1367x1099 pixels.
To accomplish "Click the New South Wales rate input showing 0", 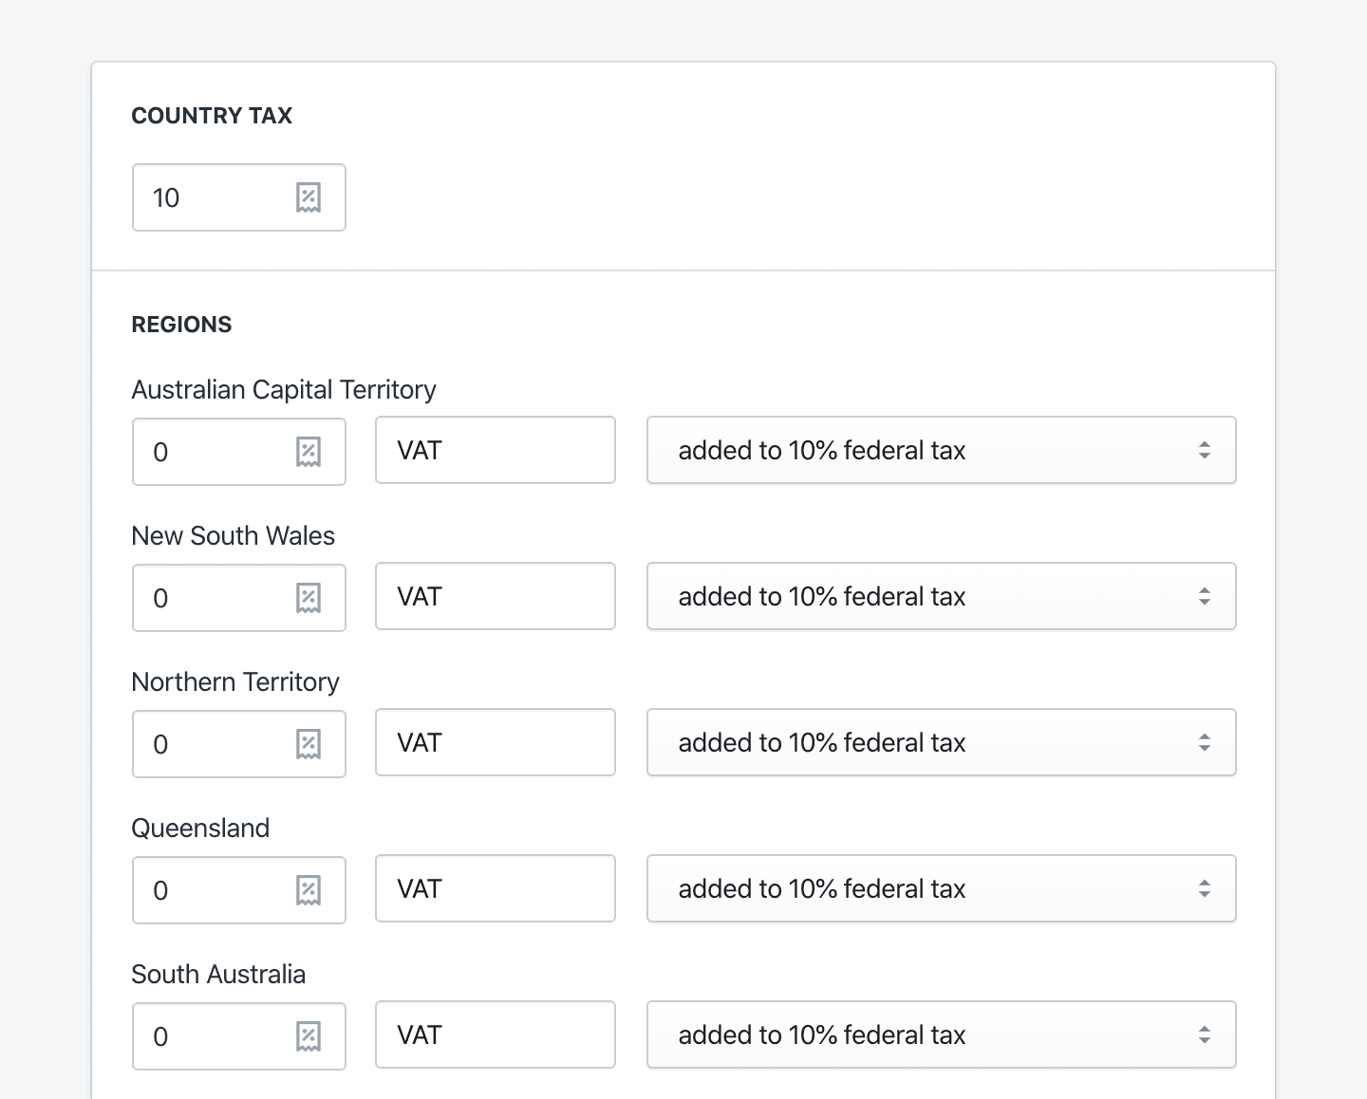I will (218, 598).
